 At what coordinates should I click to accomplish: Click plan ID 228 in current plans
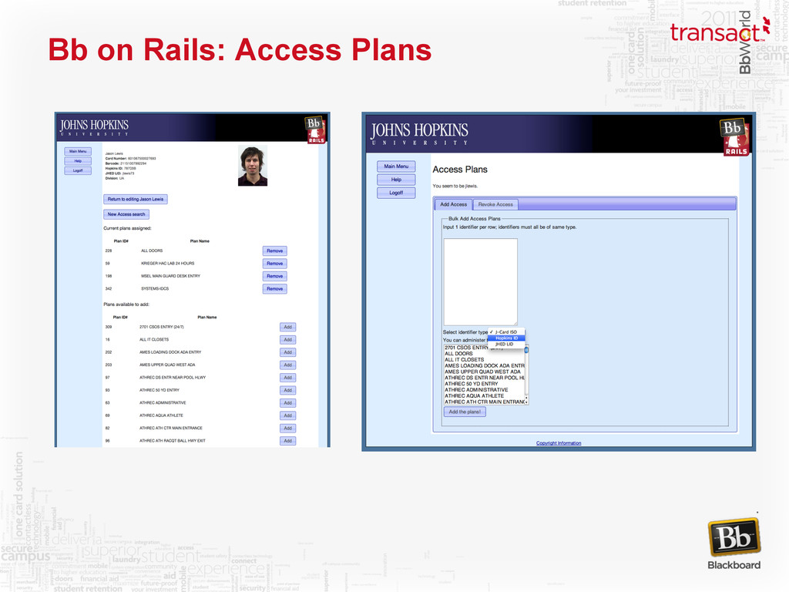108,251
